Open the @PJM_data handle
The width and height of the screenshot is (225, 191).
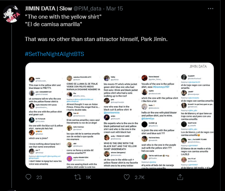point(87,9)
